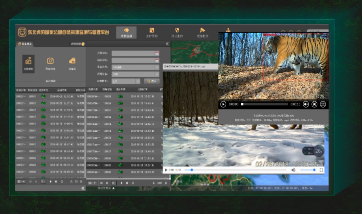Screen dimensions: 362x214
Task: Click camera icon in left row 100063
Action: coord(43,165)
